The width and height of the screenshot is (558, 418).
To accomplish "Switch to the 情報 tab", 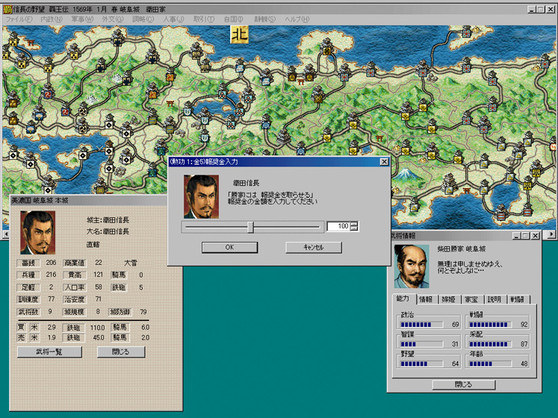I will point(426,299).
